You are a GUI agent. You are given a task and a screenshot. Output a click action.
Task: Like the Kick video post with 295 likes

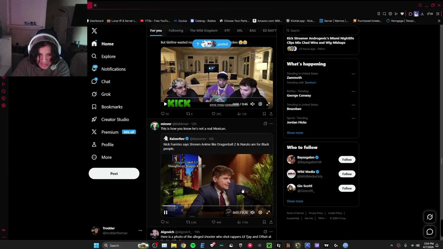coord(216,114)
